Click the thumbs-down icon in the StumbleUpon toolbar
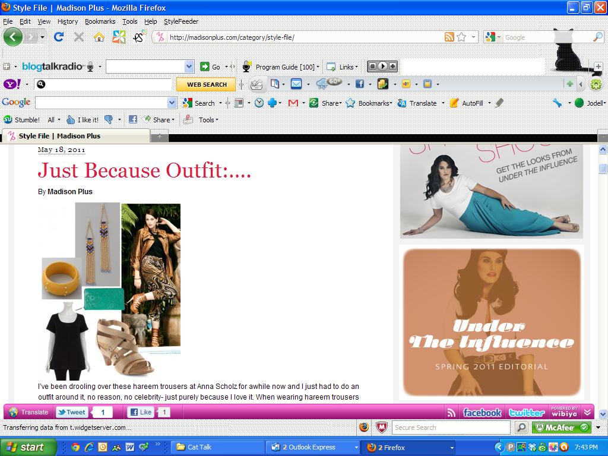Screen dimensions: 608x456 109,120
